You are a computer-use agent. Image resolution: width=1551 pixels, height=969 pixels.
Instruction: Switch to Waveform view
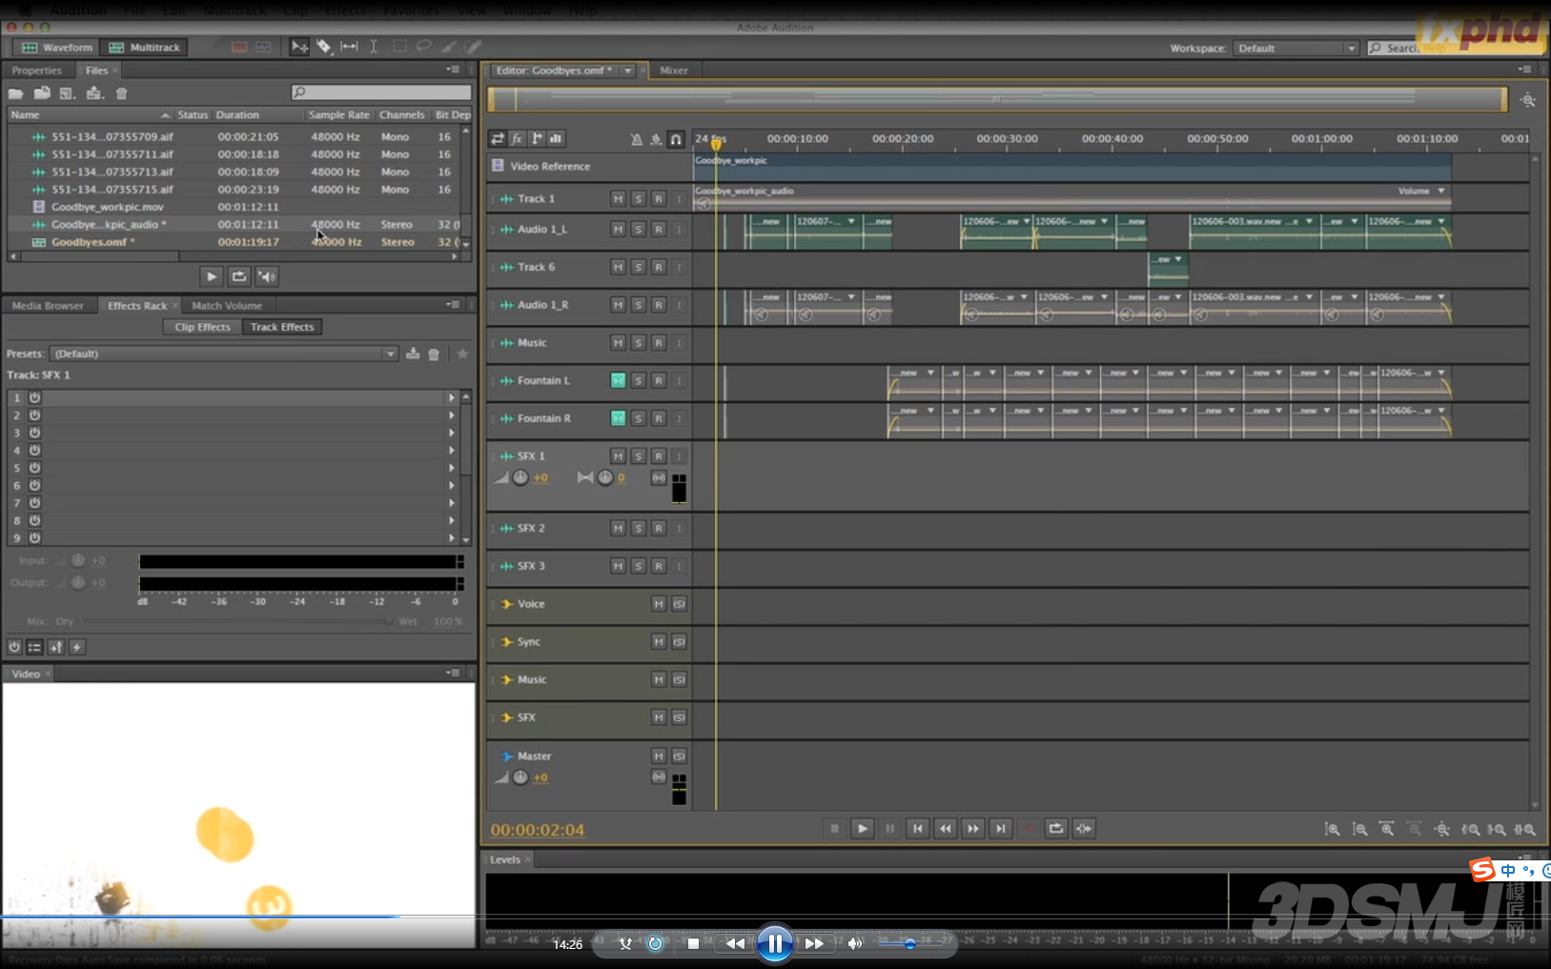pyautogui.click(x=57, y=48)
